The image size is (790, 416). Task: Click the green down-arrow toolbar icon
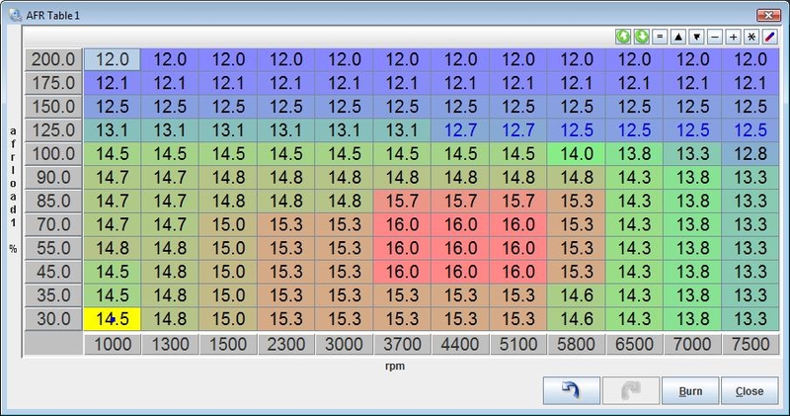(x=641, y=37)
